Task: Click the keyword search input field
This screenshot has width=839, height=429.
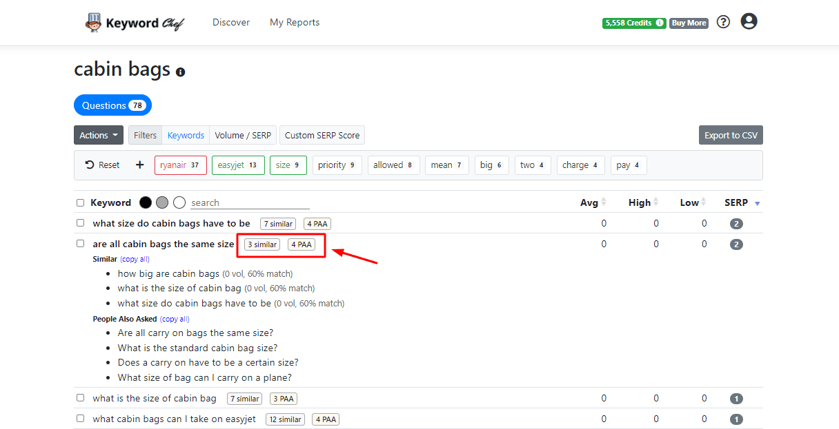Action: click(250, 203)
